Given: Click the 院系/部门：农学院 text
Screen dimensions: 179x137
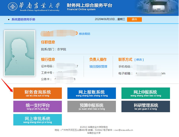Looking at the screenshot, I should pyautogui.click(x=54, y=49).
